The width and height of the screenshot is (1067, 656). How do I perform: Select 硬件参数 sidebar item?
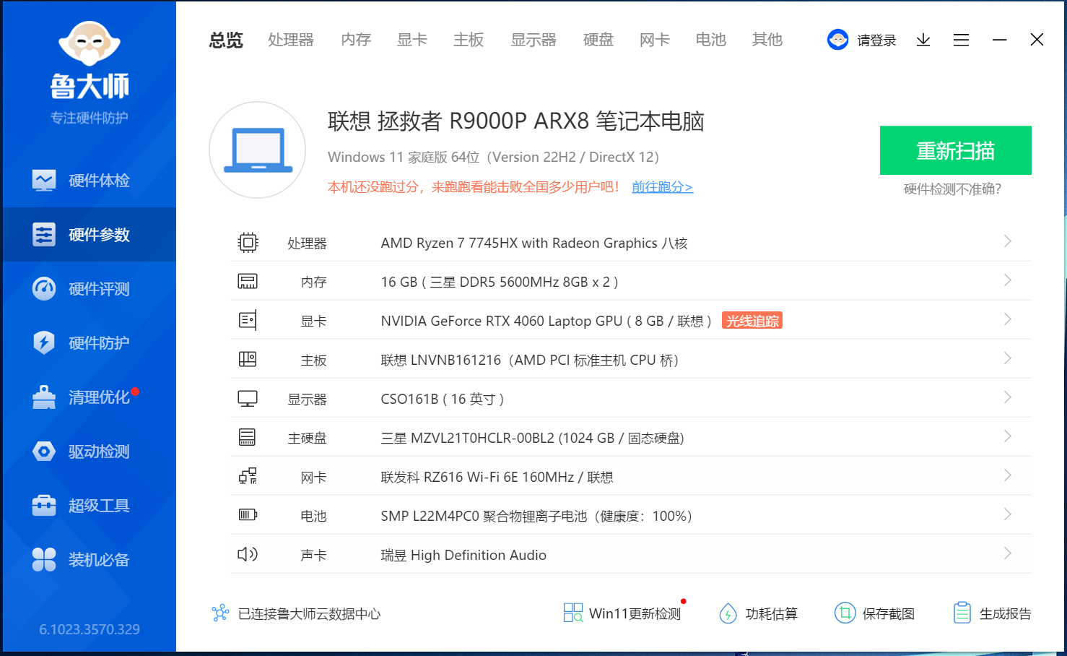89,234
